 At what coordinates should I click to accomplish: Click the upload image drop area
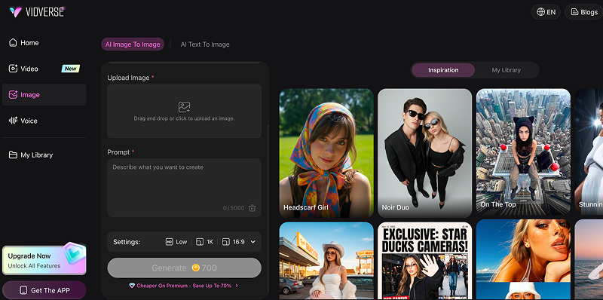pos(184,111)
